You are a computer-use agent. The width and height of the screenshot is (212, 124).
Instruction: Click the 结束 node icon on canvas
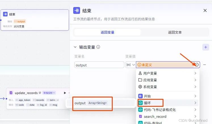[5, 14]
